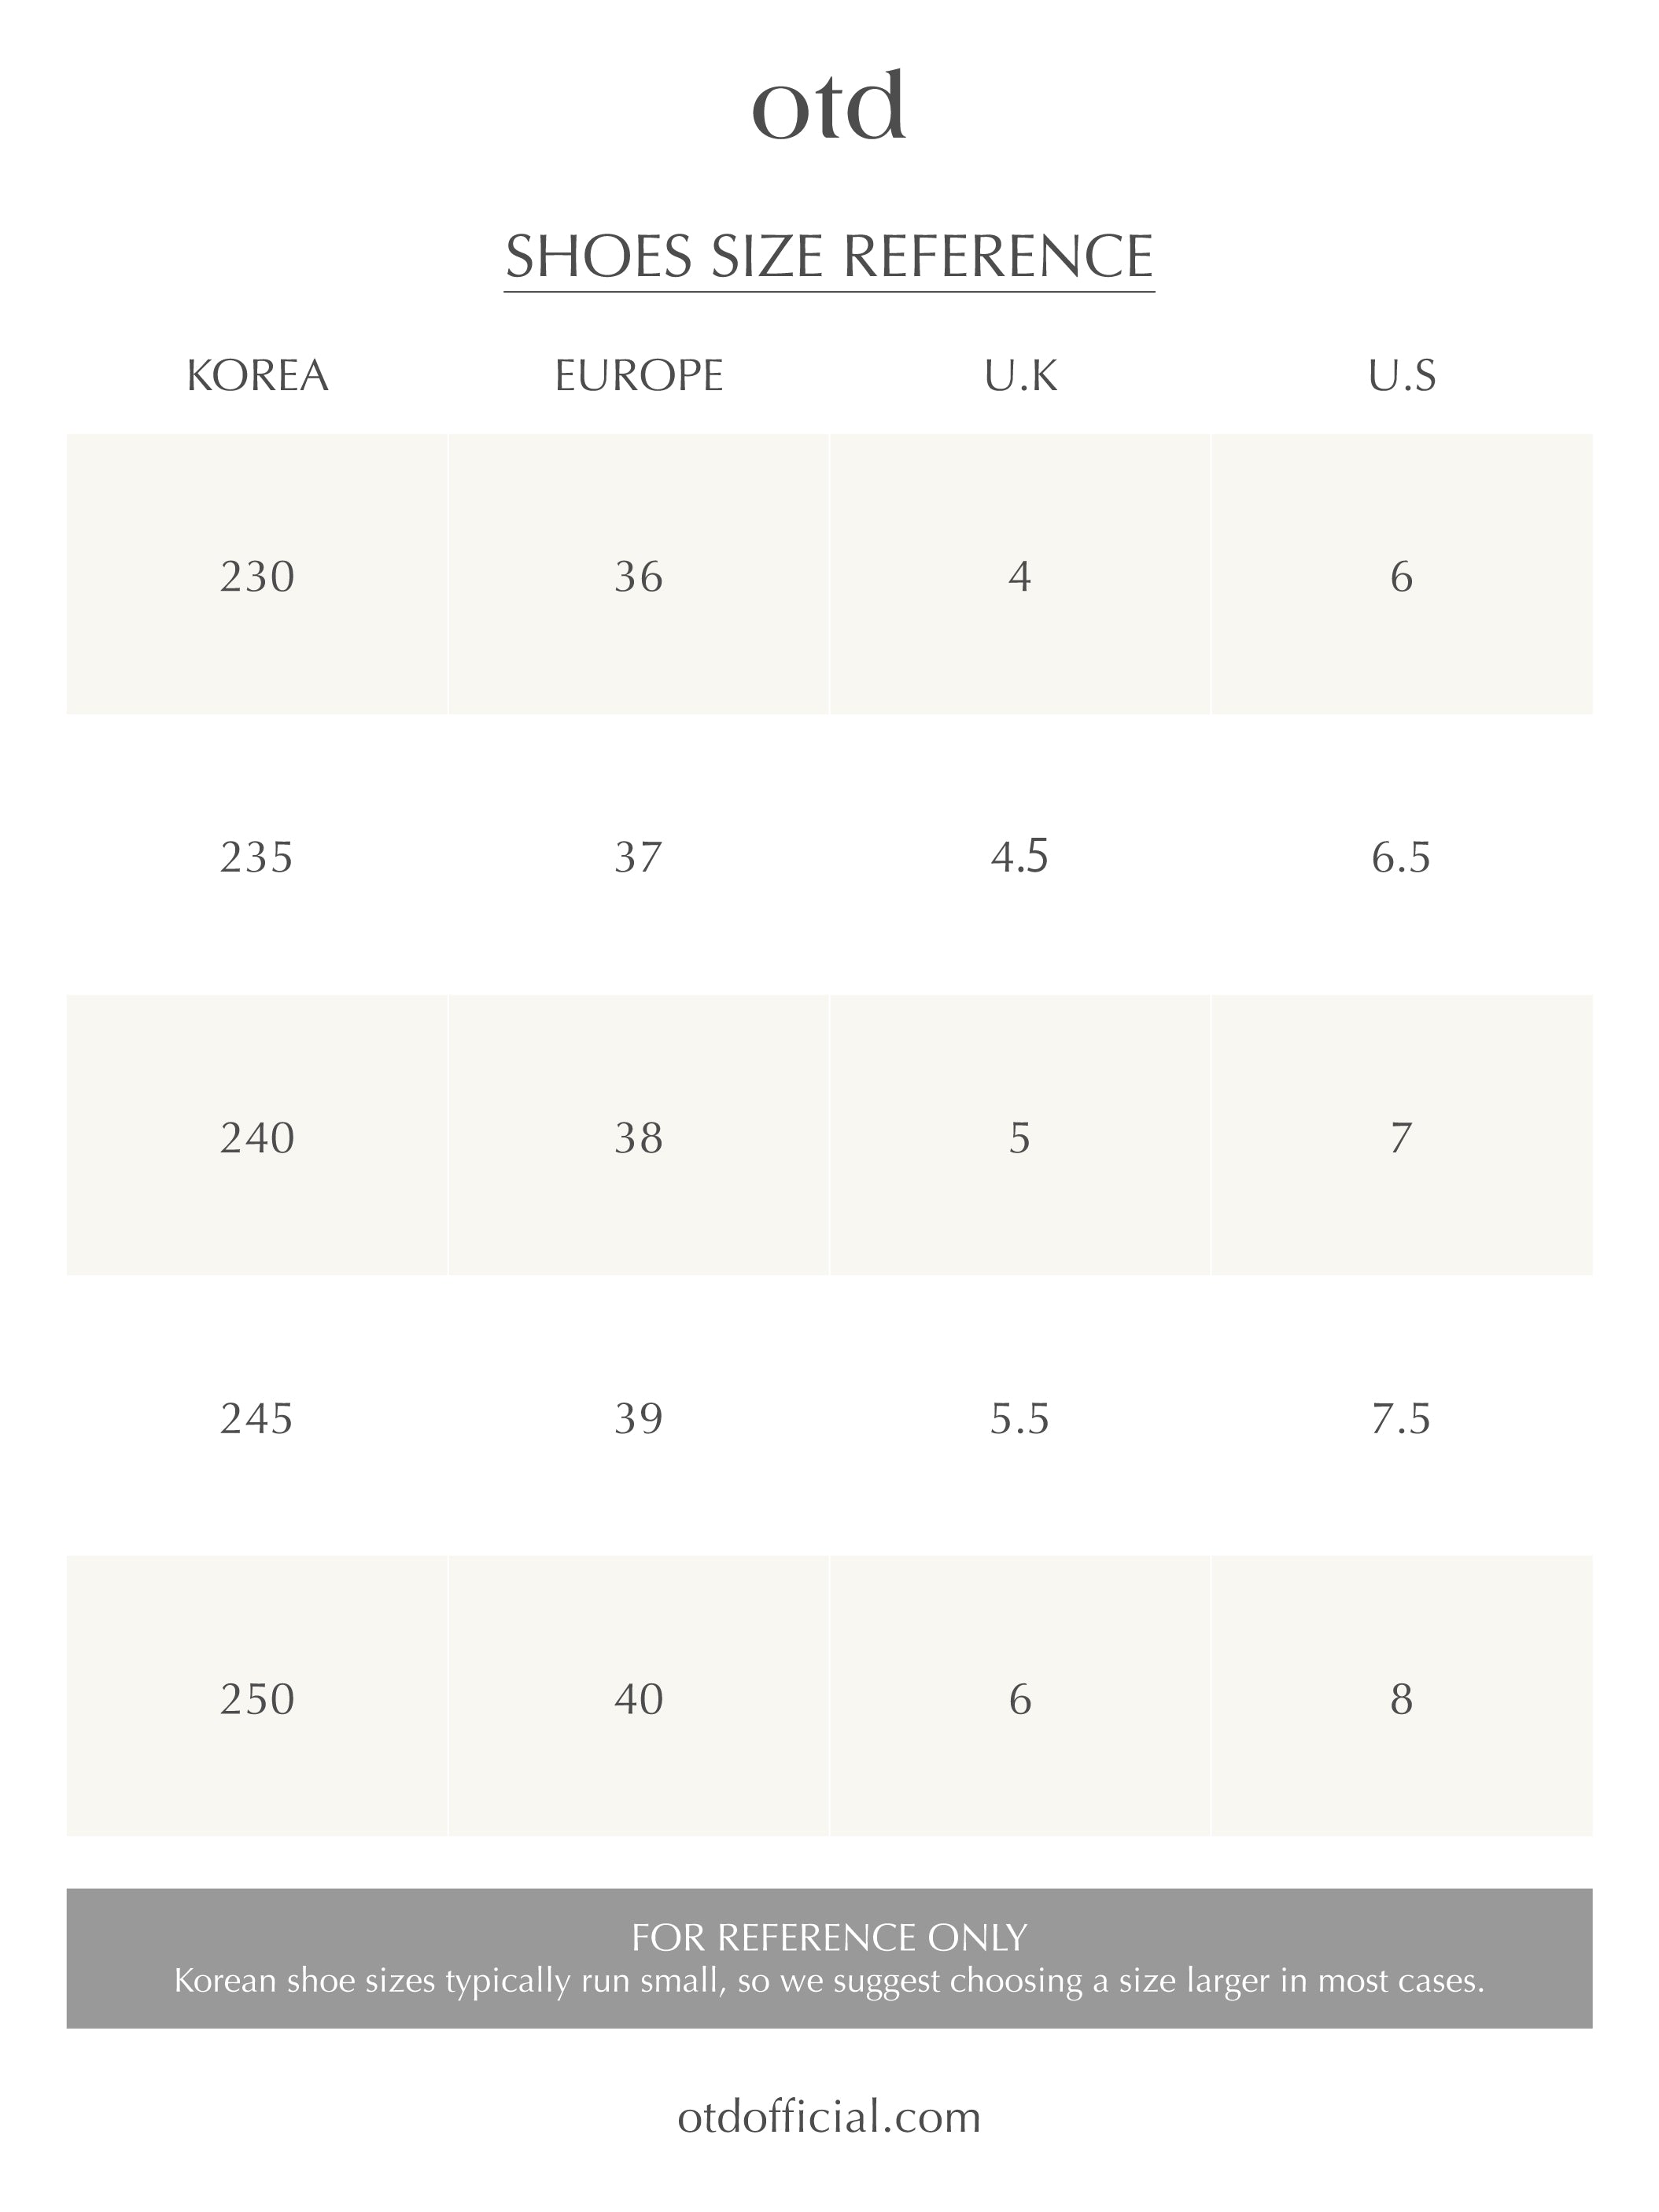Select U.K size 5.5 cell

[1020, 1419]
